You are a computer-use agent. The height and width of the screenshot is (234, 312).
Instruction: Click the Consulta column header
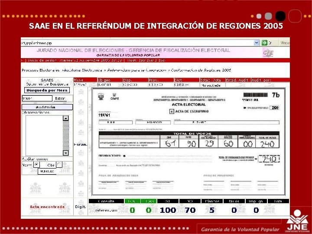pyautogui.click(x=106, y=201)
